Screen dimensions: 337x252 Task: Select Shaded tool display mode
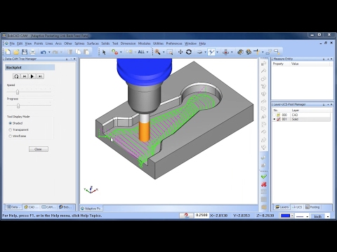coord(10,123)
